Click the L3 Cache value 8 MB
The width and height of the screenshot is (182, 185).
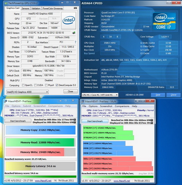(168, 53)
